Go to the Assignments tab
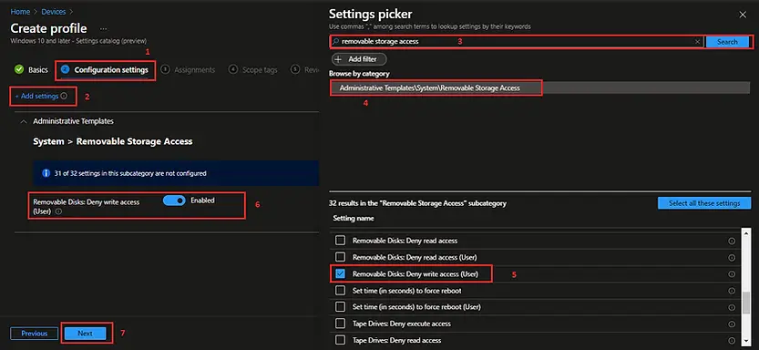 [x=189, y=69]
